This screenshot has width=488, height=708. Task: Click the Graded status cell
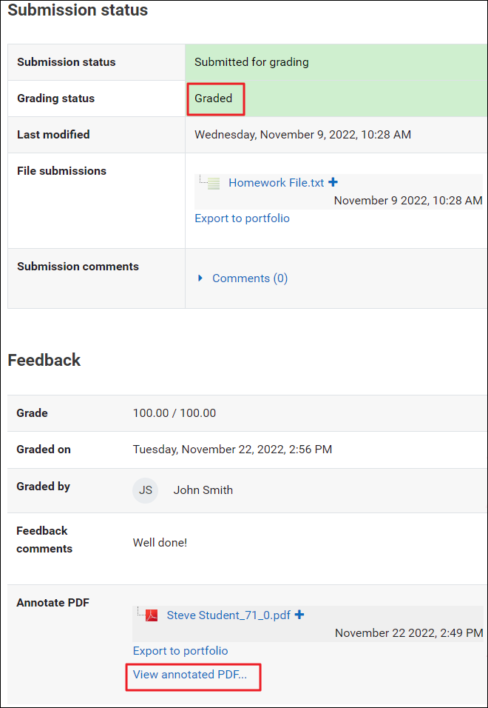click(214, 98)
